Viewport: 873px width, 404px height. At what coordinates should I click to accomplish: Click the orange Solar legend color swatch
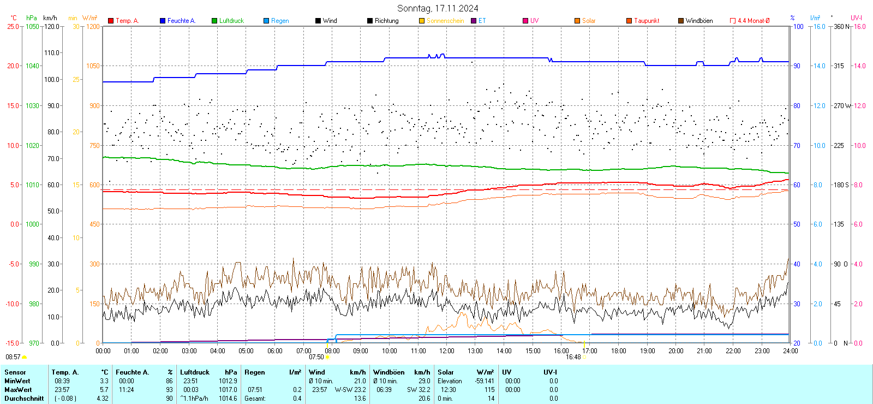[x=577, y=21]
